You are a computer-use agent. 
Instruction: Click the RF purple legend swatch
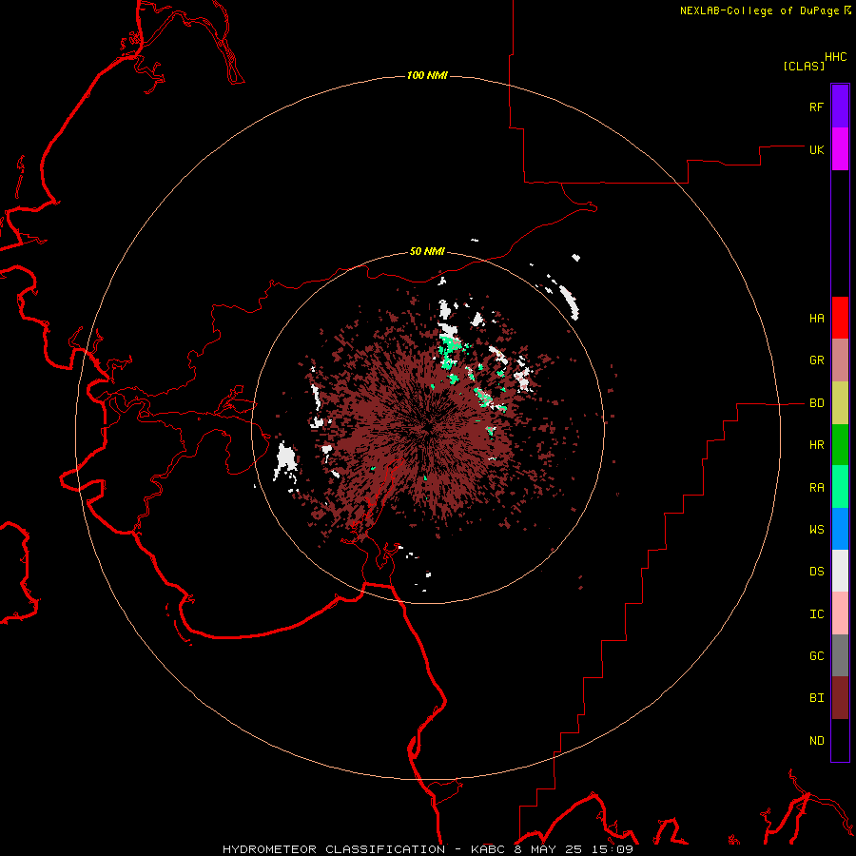[x=840, y=107]
